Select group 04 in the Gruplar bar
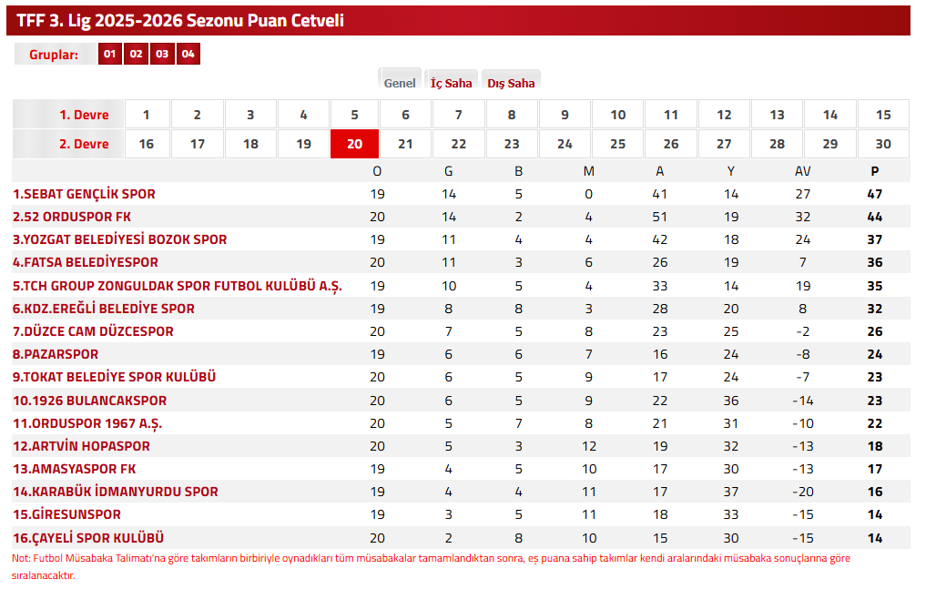The image size is (936, 589). 187,53
